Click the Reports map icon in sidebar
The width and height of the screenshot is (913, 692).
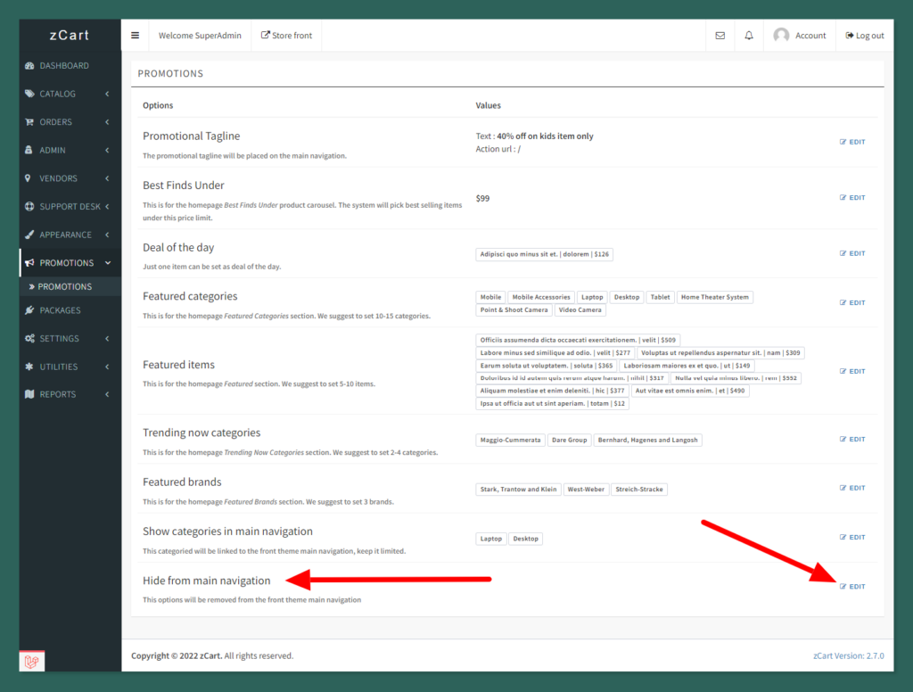(29, 394)
